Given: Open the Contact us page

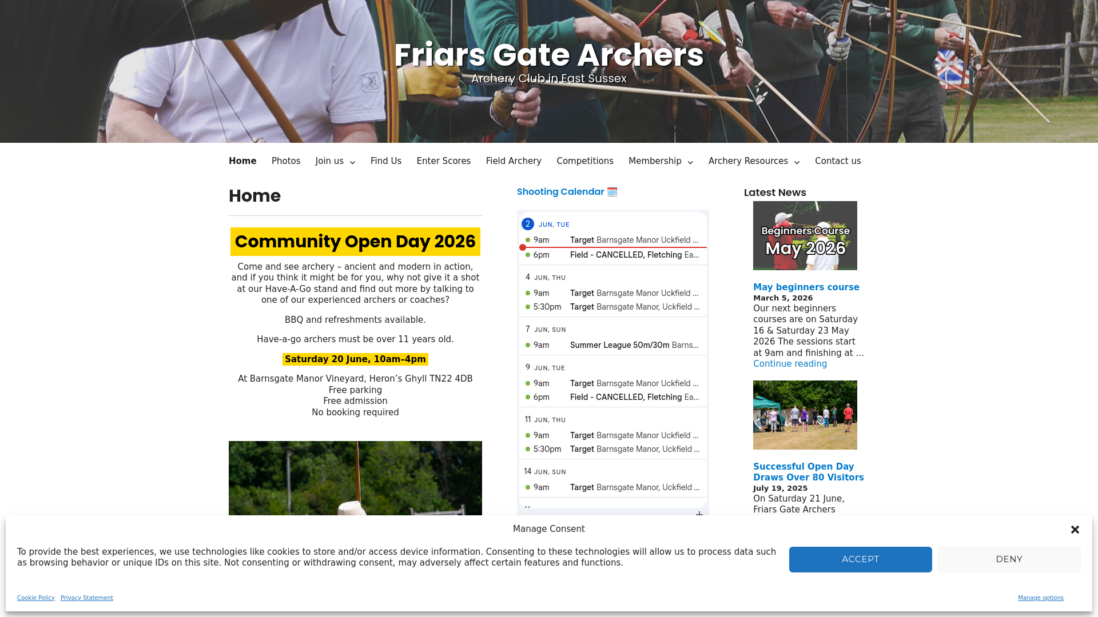Looking at the screenshot, I should (838, 161).
